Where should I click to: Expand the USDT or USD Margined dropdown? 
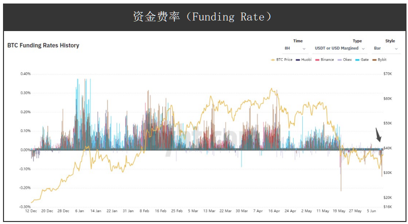click(x=340, y=49)
